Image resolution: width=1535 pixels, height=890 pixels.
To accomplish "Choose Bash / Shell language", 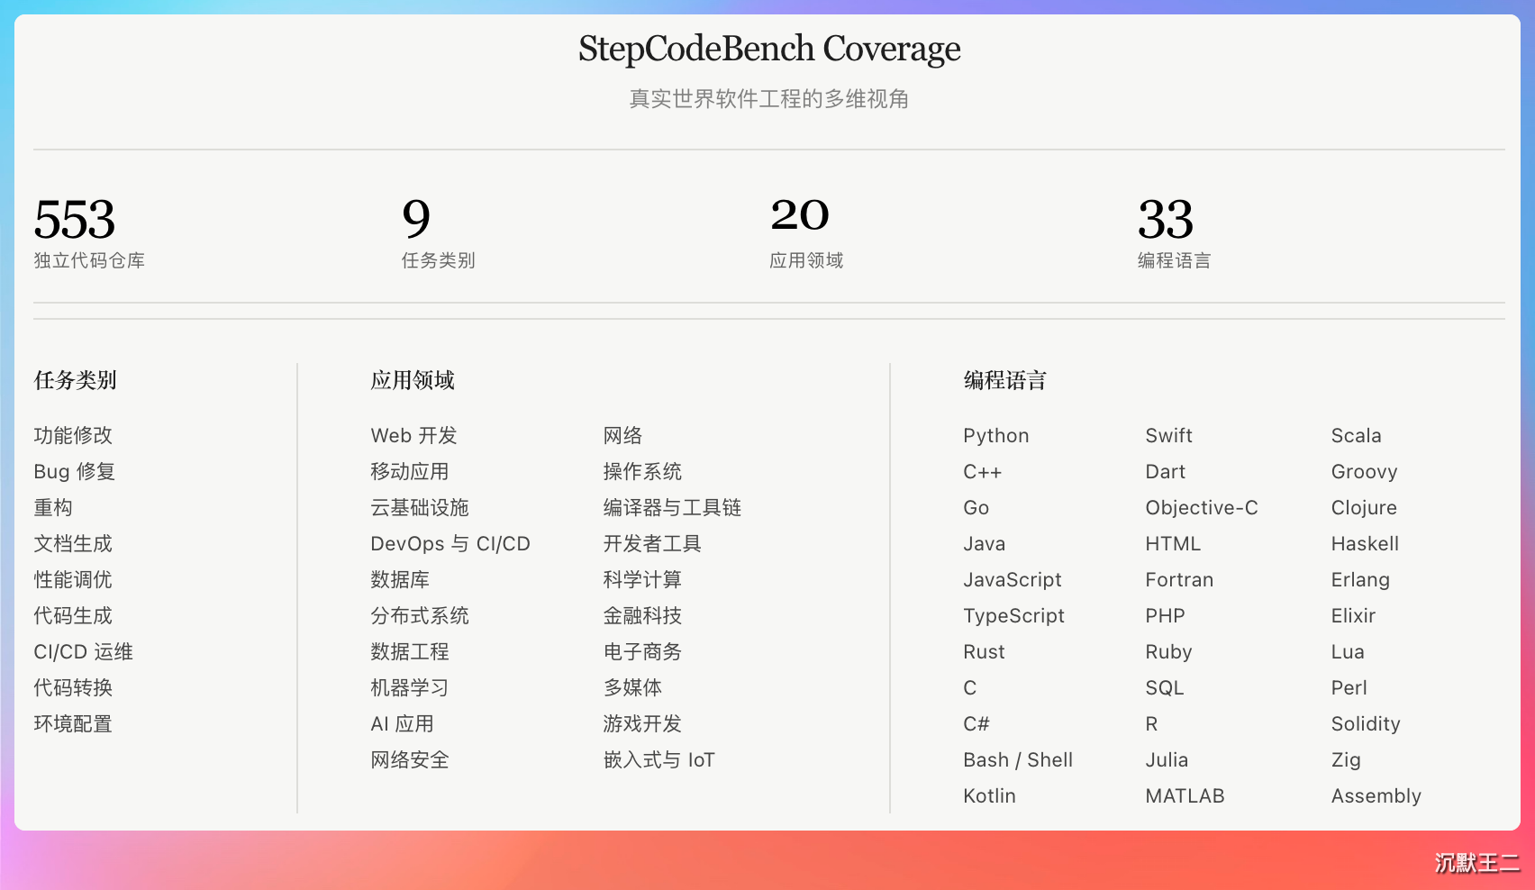I will pyautogui.click(x=1018, y=759).
